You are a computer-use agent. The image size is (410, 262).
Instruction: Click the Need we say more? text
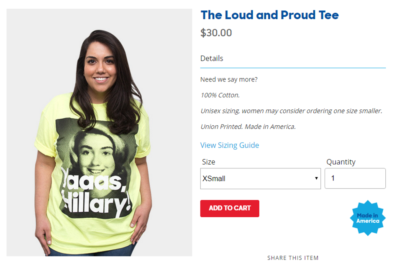coord(229,79)
